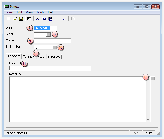Undo the last action with the arrow icon

[x=58, y=19]
